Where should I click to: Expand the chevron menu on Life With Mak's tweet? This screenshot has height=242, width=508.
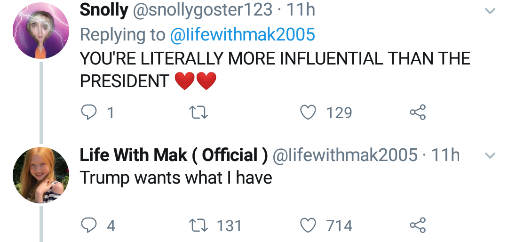(x=490, y=156)
